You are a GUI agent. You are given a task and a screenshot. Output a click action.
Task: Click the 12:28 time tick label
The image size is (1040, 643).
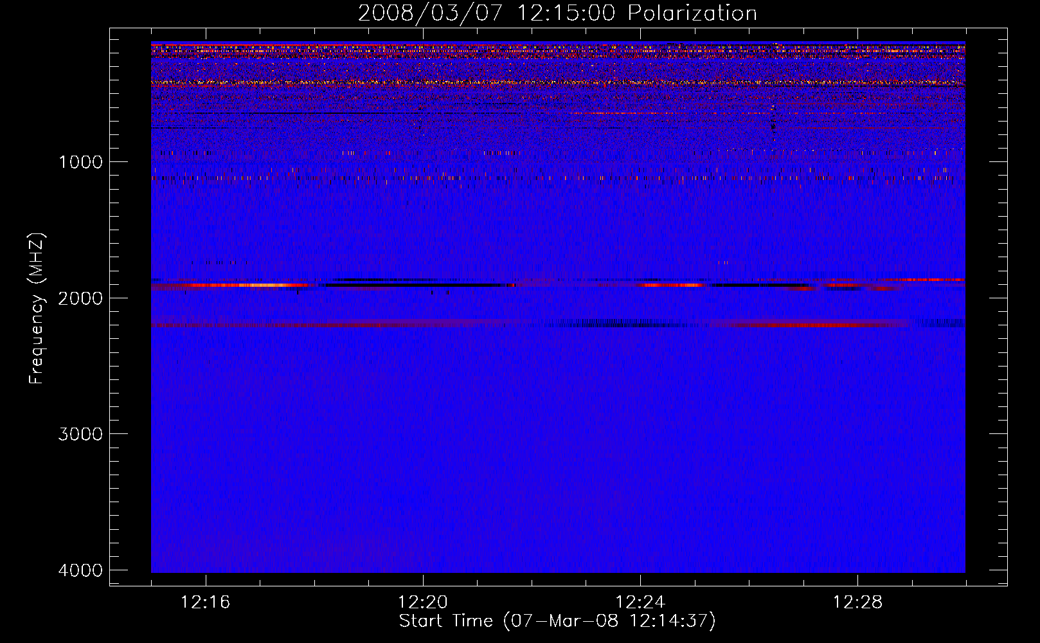pos(858,602)
